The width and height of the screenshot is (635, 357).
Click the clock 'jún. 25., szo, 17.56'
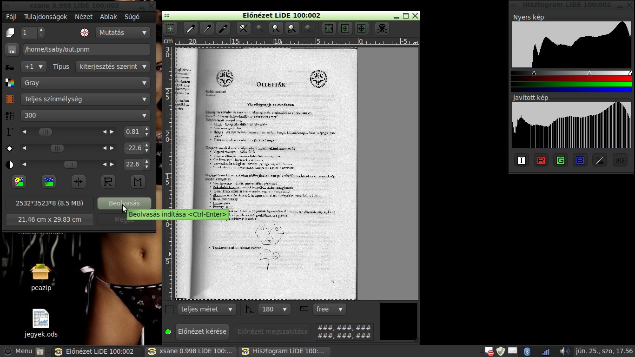point(604,351)
